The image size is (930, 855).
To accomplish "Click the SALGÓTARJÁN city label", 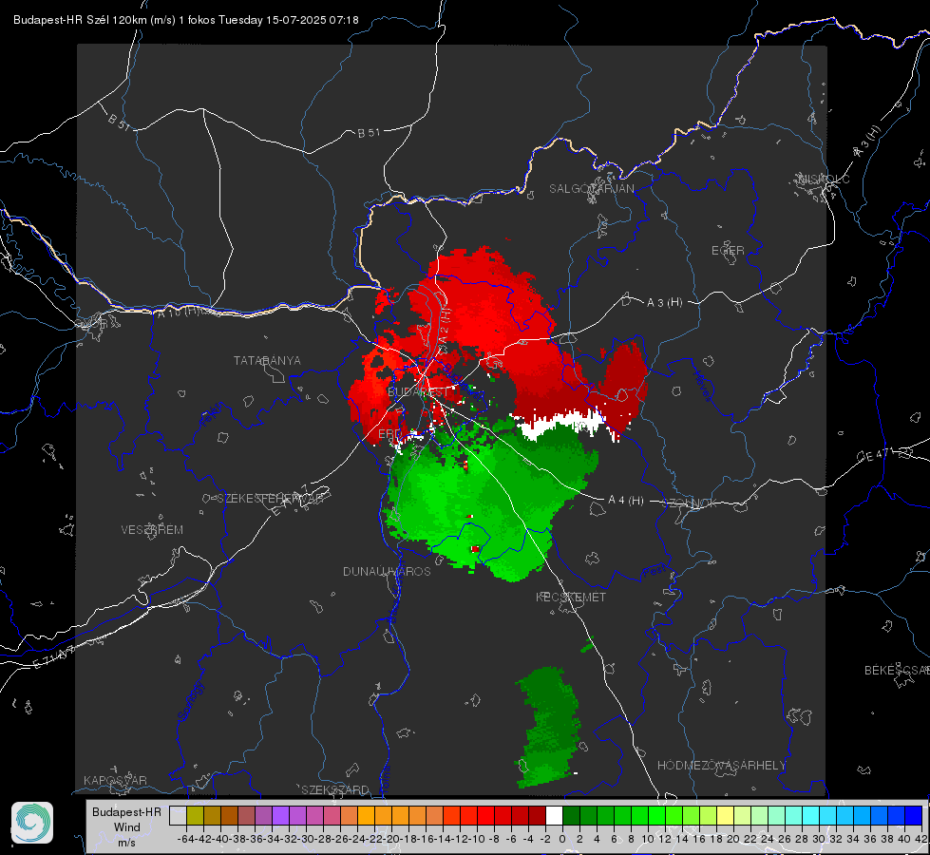I will coord(591,189).
